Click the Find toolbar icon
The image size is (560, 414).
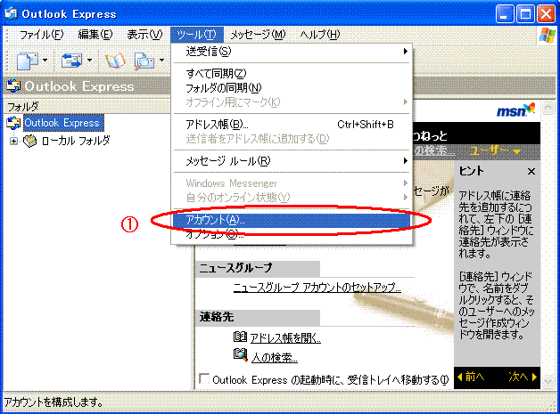(x=144, y=61)
